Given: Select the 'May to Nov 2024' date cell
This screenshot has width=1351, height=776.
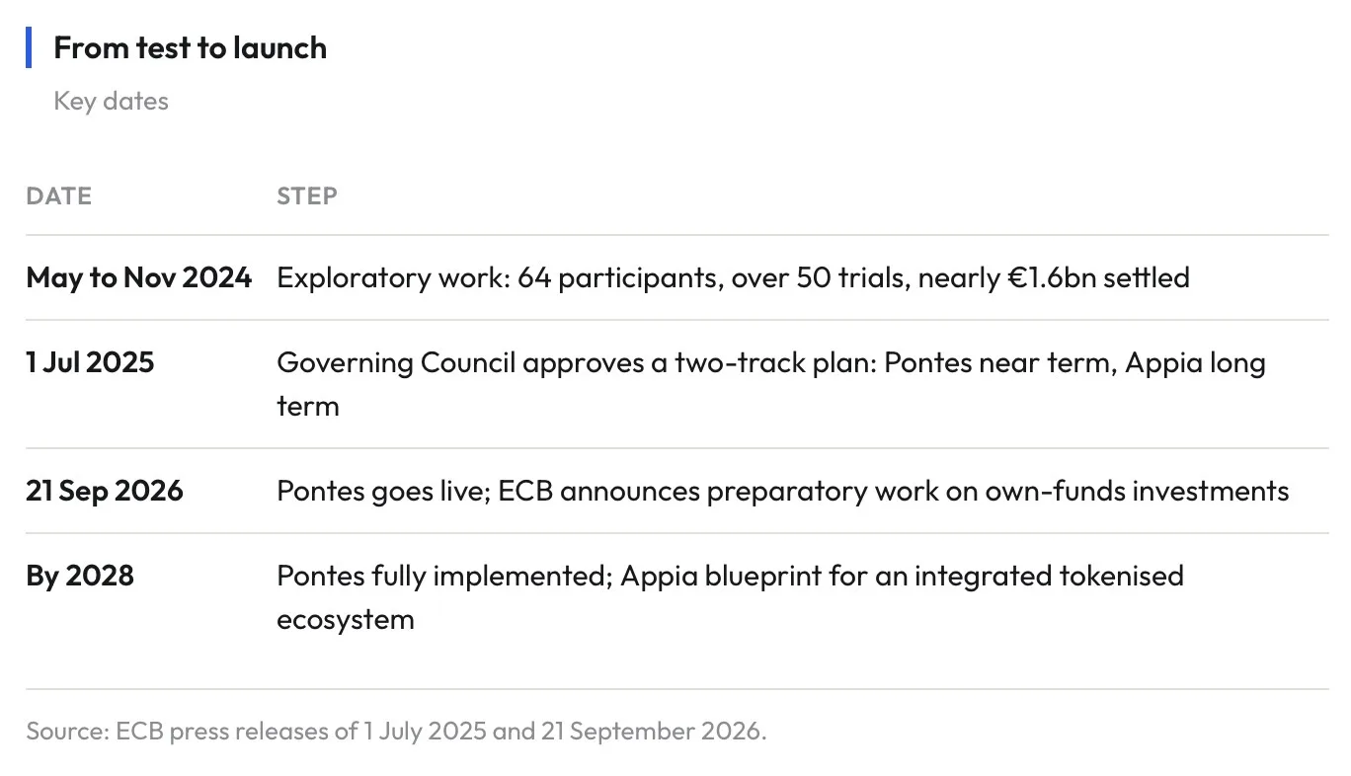Looking at the screenshot, I should 138,277.
